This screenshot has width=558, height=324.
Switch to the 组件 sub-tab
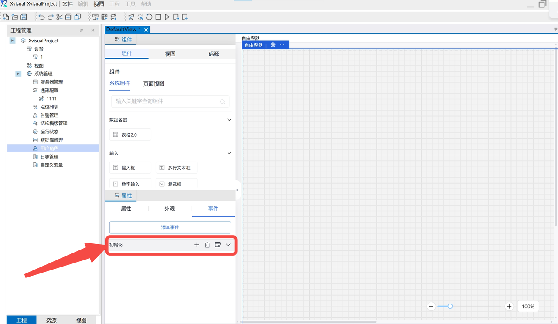[x=126, y=54]
